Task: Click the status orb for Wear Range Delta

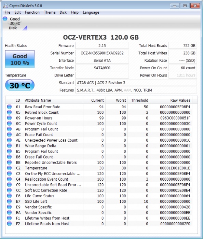Action: click(x=9, y=145)
